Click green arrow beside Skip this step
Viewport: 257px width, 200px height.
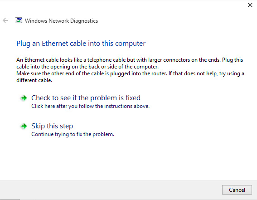(24, 126)
